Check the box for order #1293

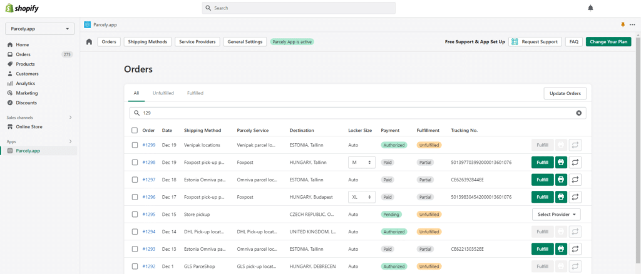[x=135, y=249]
